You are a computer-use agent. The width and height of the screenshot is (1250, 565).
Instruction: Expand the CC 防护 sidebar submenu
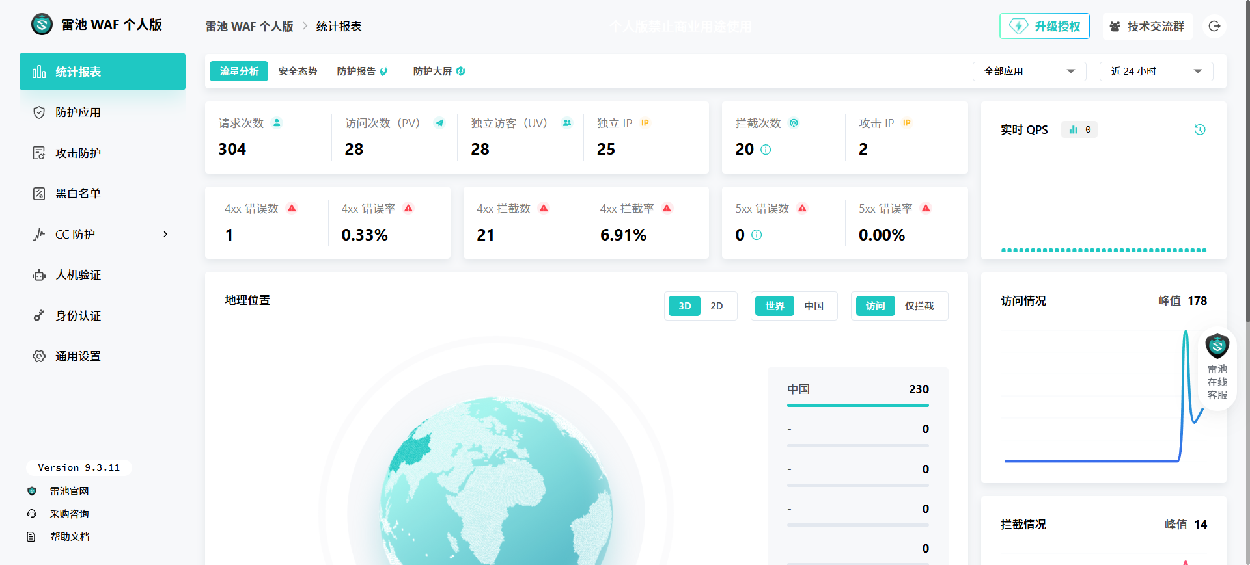tap(165, 234)
